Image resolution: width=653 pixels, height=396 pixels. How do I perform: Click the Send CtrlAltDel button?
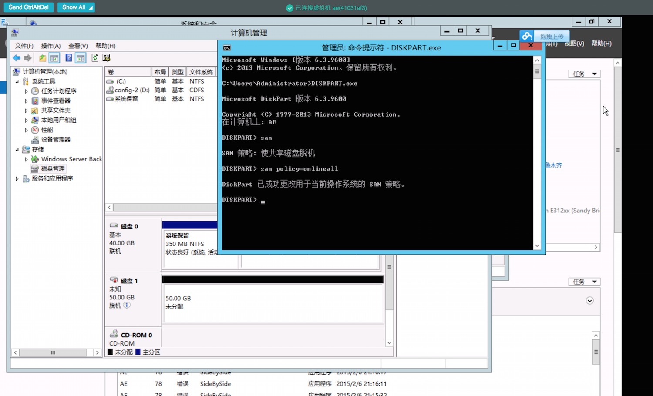tap(29, 7)
